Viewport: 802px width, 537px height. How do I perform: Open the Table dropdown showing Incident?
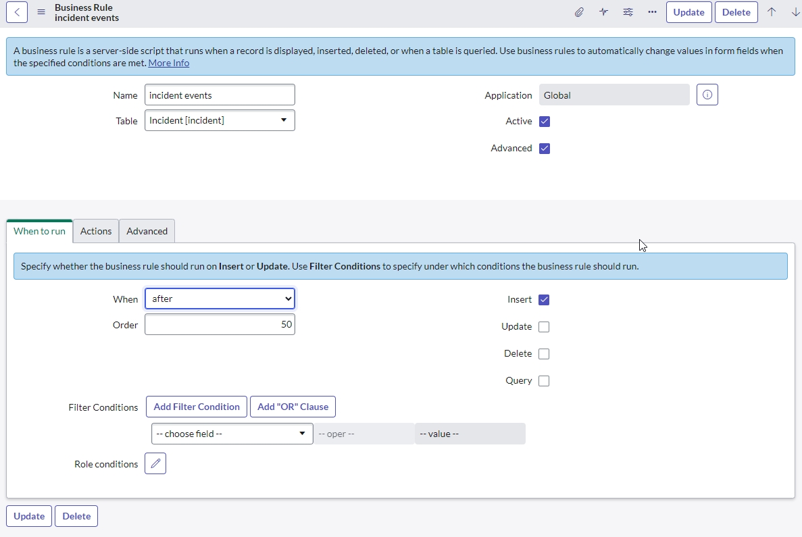point(220,120)
